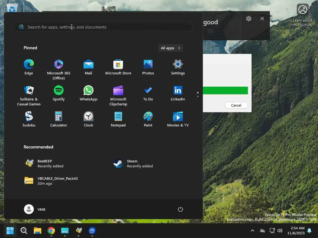
Task: Go to next page of pinned apps
Action: tap(198, 96)
